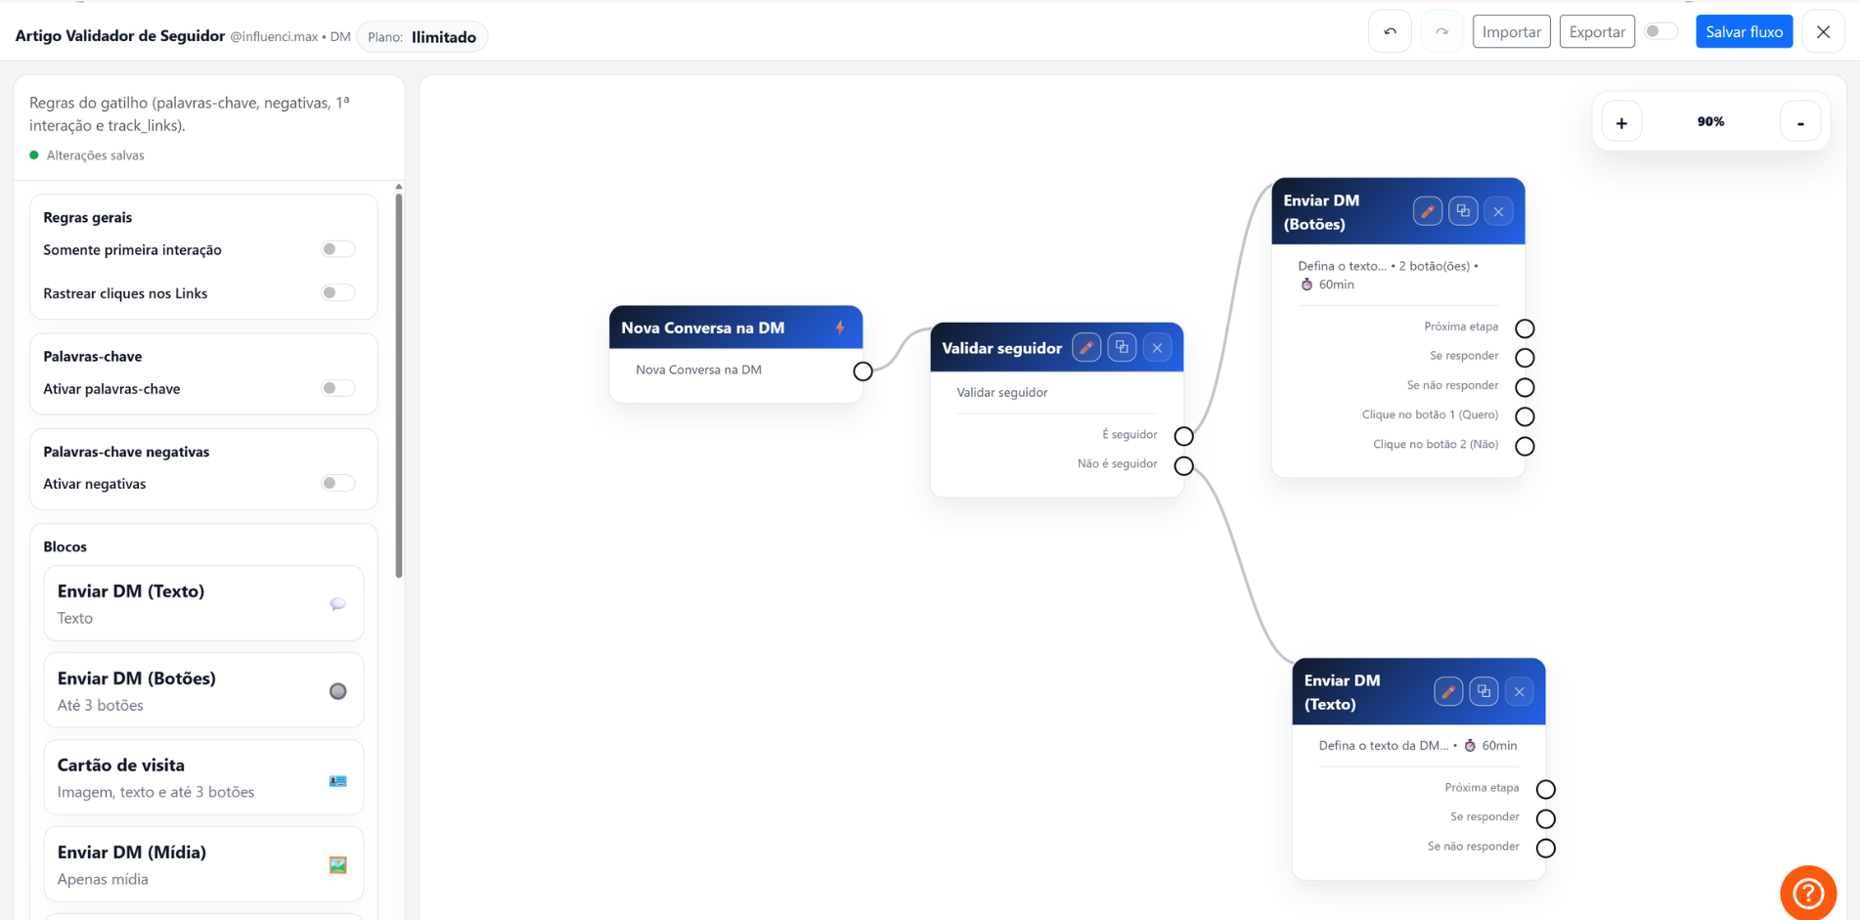Click the Nova Conversa na DM node header
The width and height of the screenshot is (1860, 920).
[735, 328]
